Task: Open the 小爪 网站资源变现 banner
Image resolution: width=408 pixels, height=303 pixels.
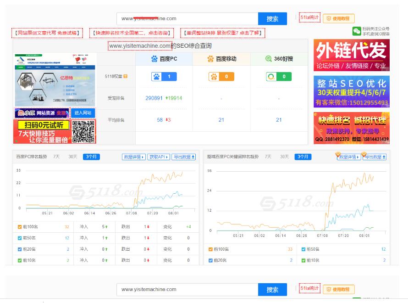Action: [42, 113]
